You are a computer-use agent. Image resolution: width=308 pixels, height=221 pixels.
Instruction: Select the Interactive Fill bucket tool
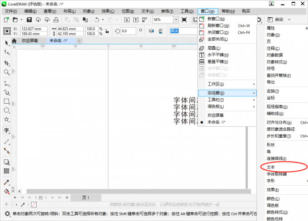pos(6,191)
